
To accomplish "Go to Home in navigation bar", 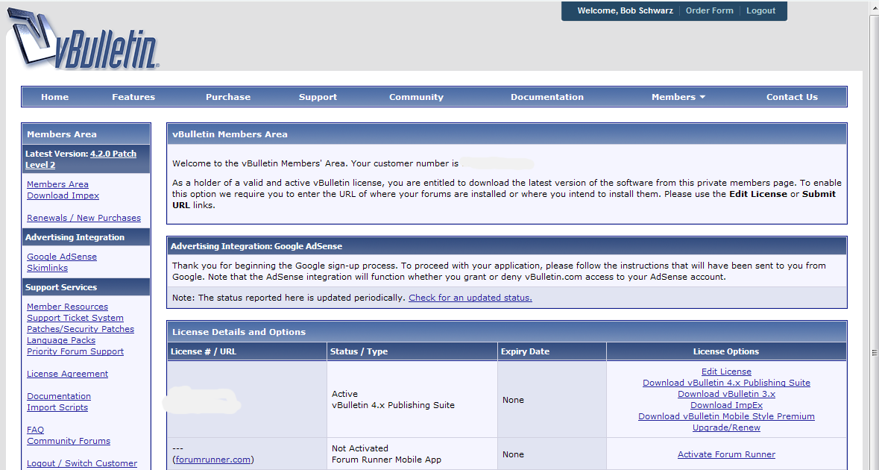I will coord(55,97).
